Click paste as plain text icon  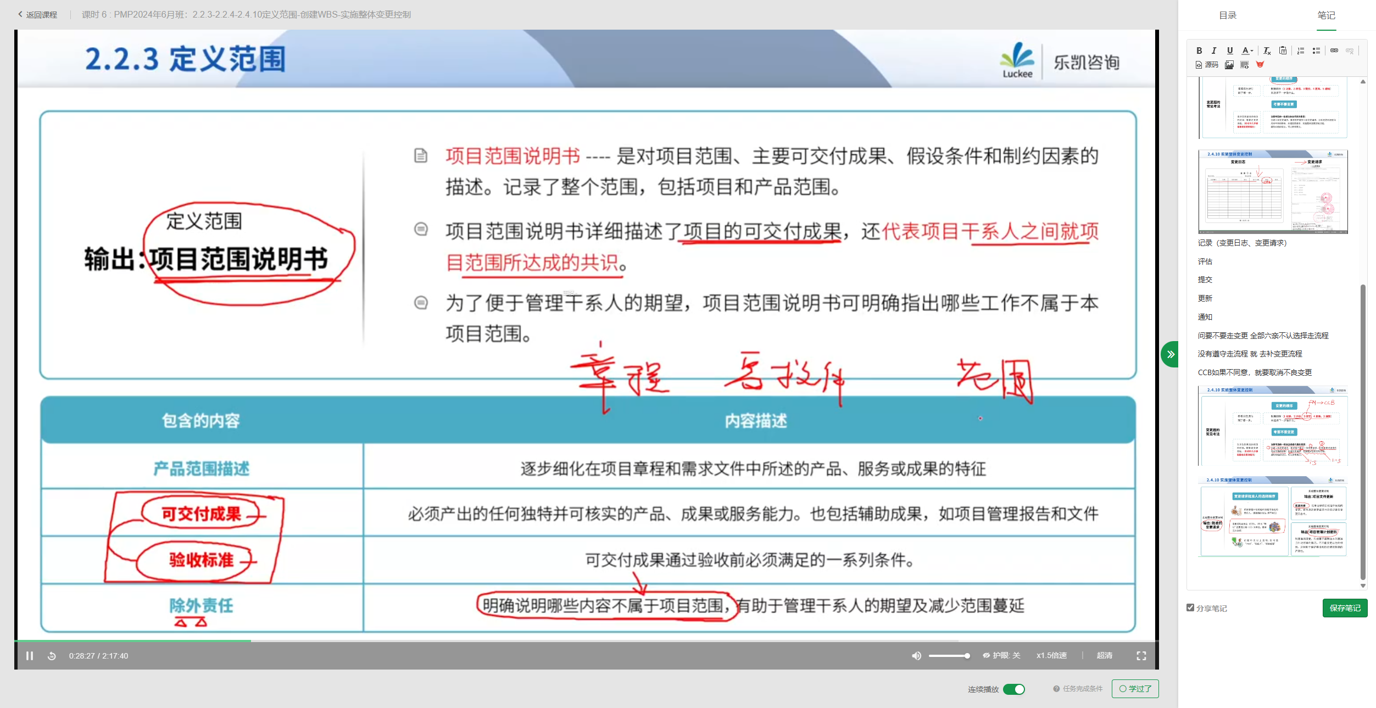(1283, 51)
